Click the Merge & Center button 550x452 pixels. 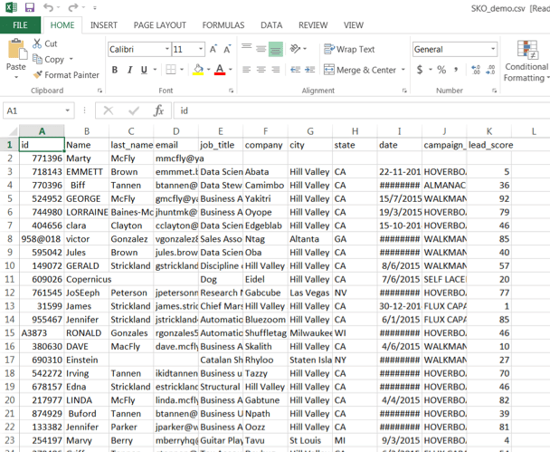[x=359, y=70]
